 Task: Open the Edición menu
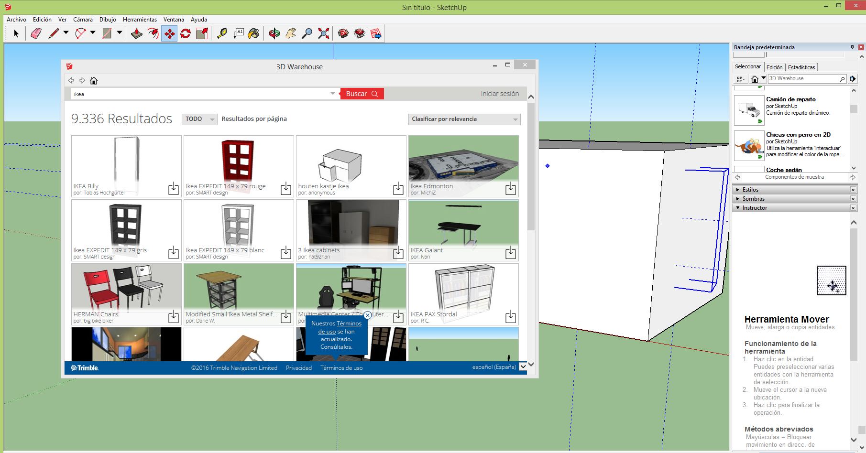click(42, 20)
